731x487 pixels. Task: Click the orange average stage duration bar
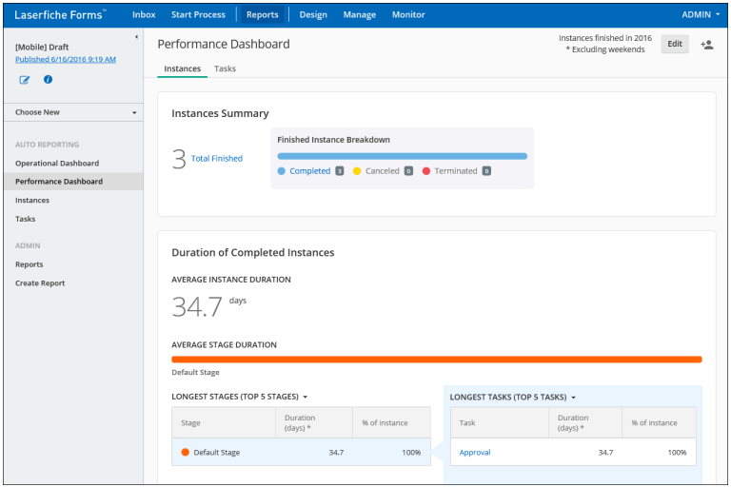436,360
